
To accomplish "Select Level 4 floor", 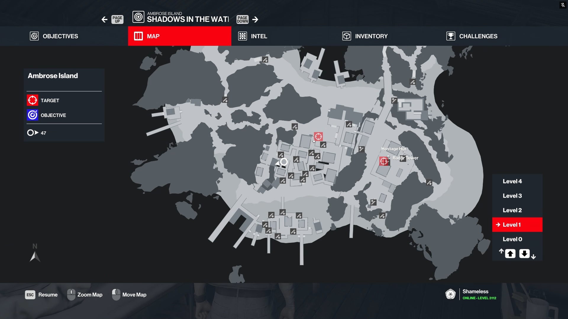I will tap(512, 181).
